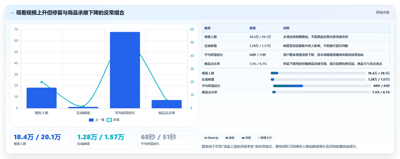This screenshot has width=400, height=159.
Task: Click the 数据 table column header
Action: coord(253,28)
